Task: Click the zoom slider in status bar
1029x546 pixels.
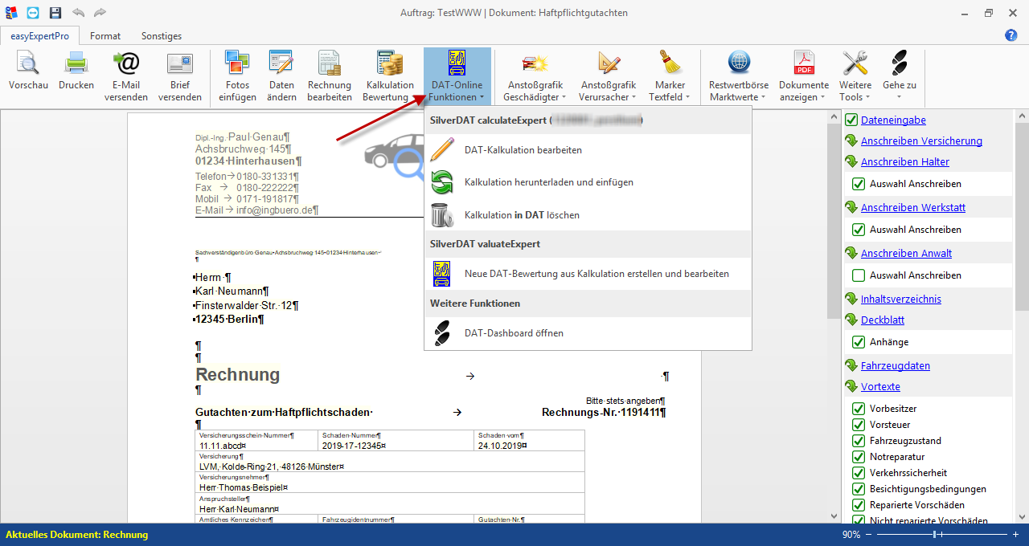Action: (942, 535)
